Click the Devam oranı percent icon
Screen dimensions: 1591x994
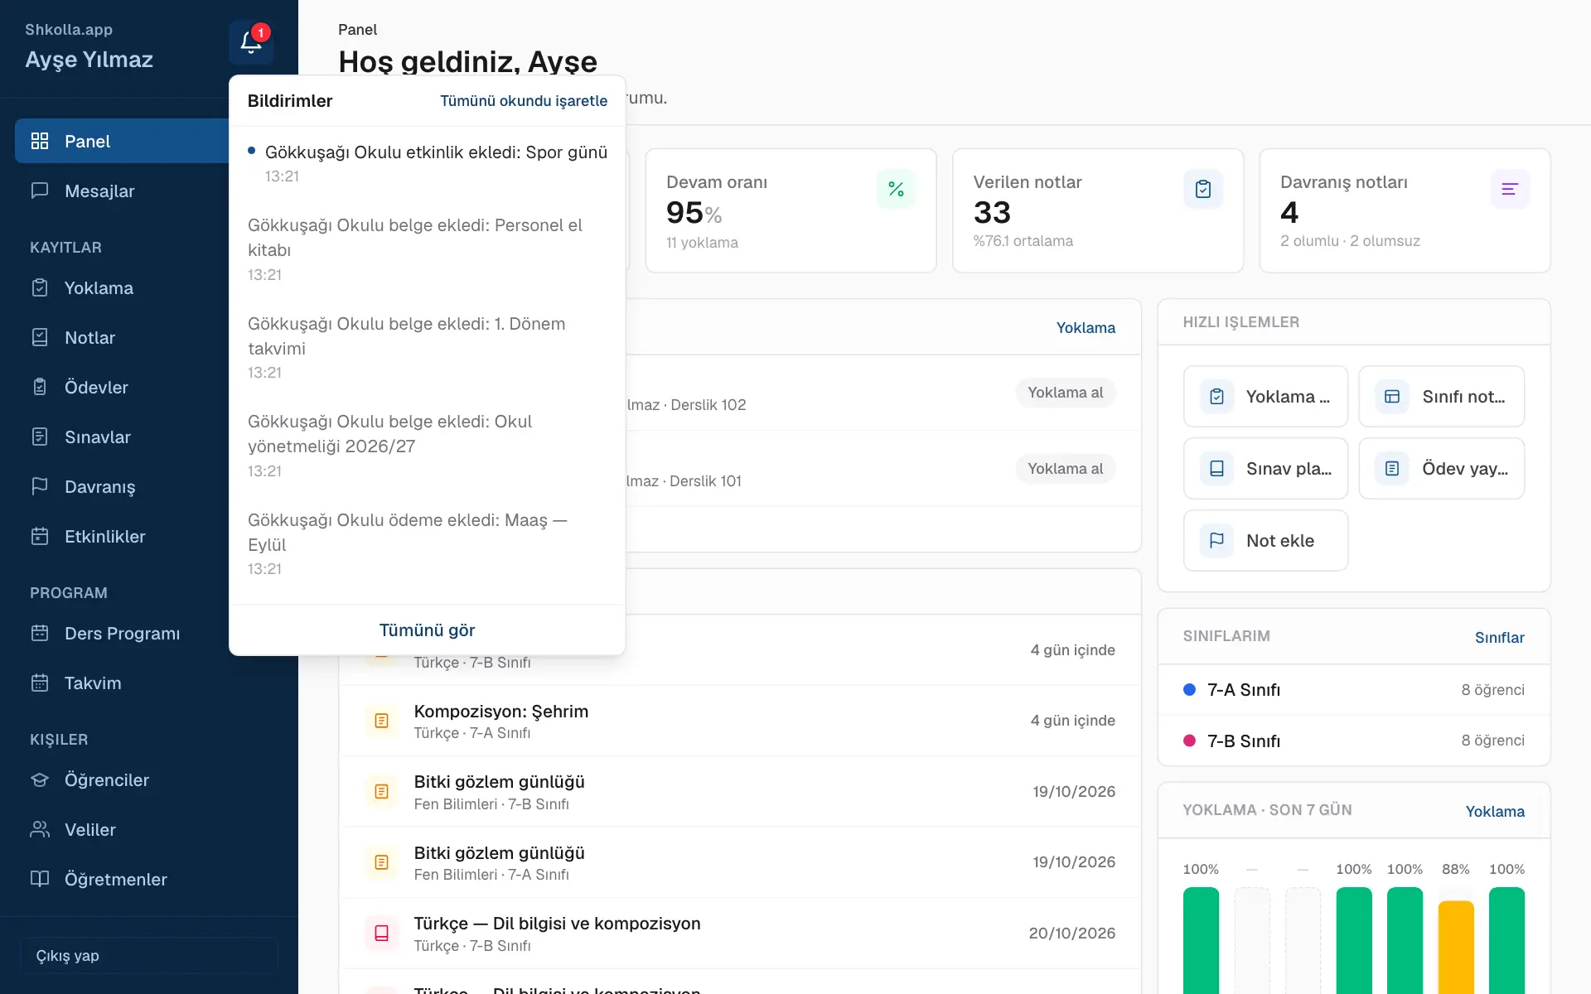[x=896, y=189]
